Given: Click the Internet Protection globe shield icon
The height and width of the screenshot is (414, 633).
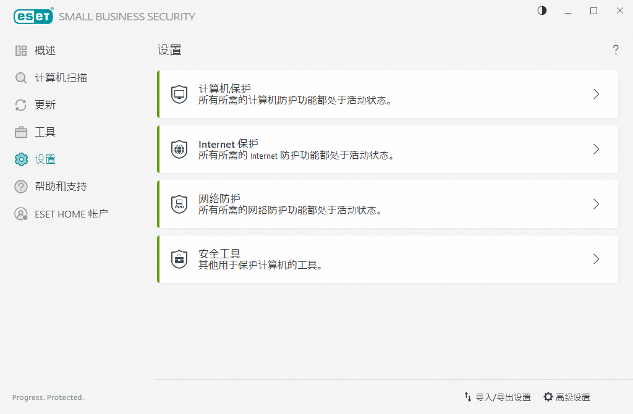Looking at the screenshot, I should 179,150.
